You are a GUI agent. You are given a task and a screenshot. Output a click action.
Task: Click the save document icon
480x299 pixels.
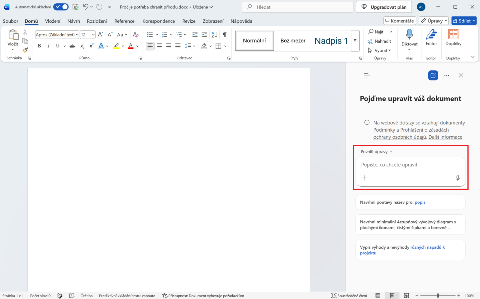click(75, 7)
